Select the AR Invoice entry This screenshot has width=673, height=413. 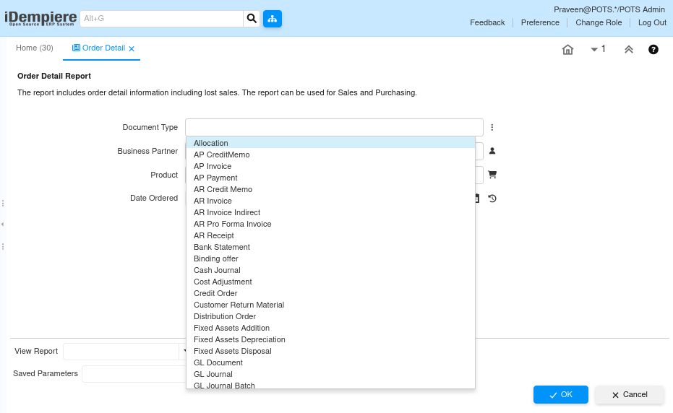(x=330, y=201)
